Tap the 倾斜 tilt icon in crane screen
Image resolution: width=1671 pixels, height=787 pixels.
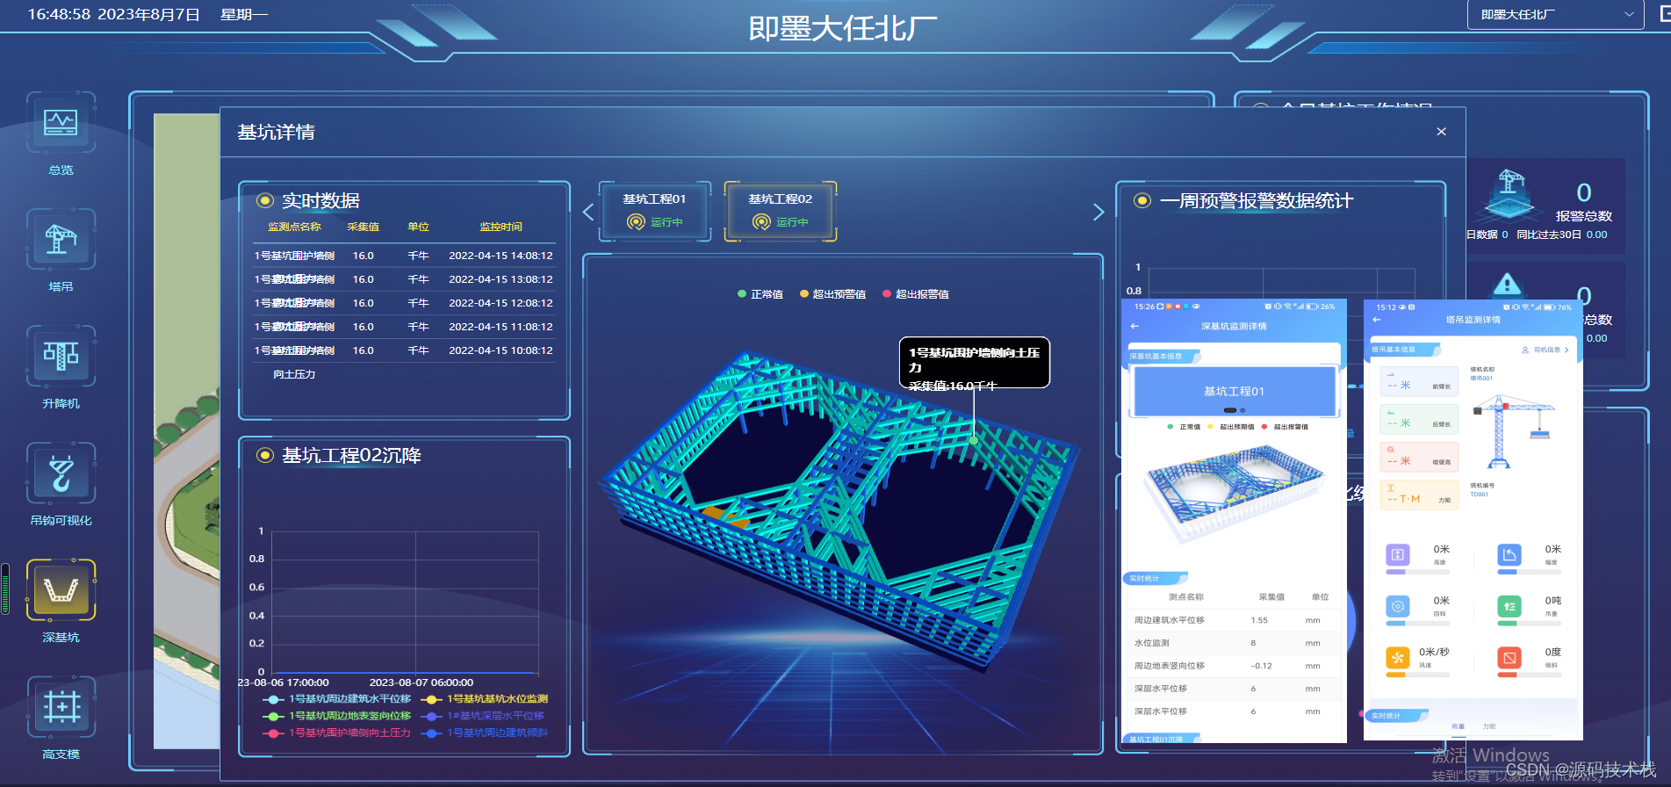pos(1509,657)
